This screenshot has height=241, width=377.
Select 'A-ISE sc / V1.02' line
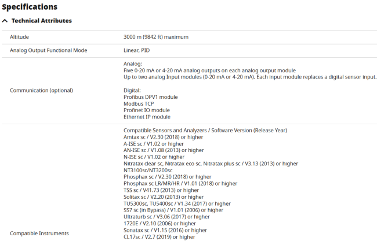coord(153,144)
